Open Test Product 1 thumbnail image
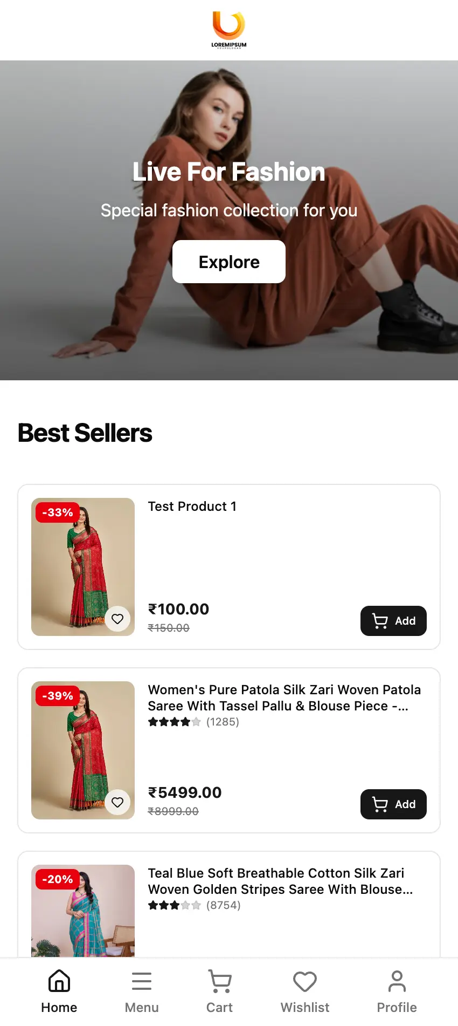Image resolution: width=458 pixels, height=1026 pixels. [83, 566]
